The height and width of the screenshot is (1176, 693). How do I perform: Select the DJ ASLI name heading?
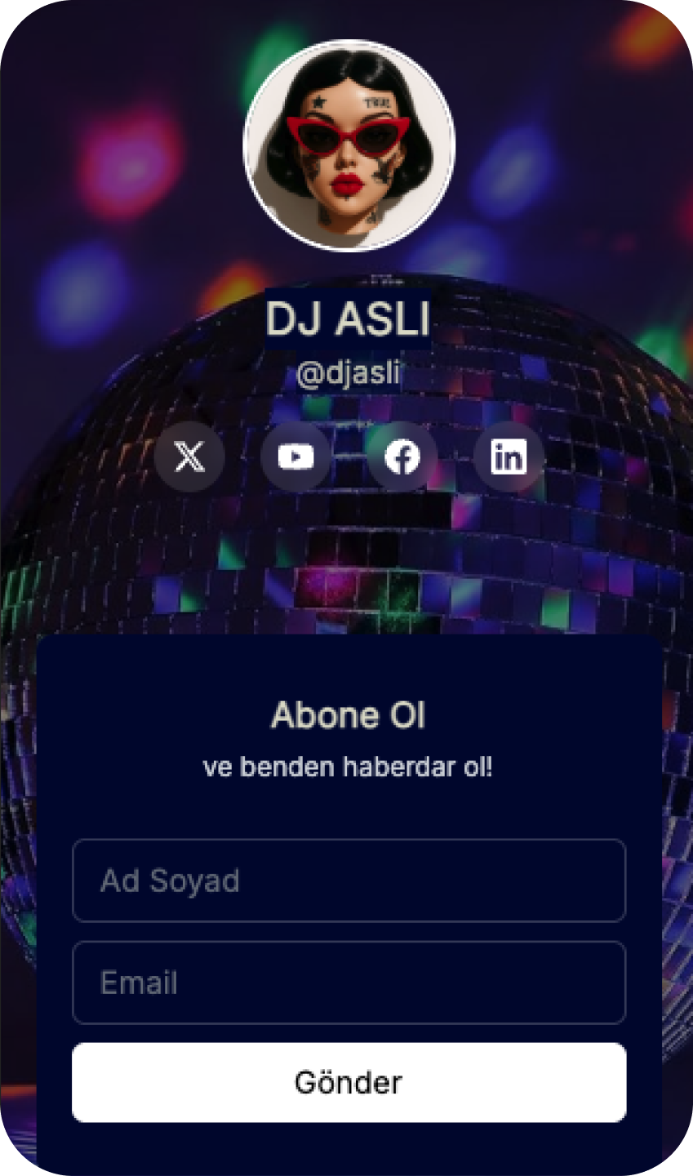point(348,318)
